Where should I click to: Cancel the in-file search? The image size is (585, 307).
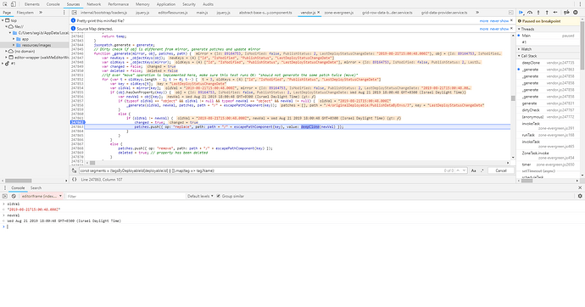click(501, 170)
